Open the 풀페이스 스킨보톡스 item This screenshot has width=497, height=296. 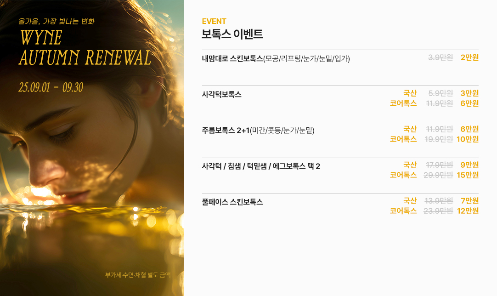click(232, 202)
